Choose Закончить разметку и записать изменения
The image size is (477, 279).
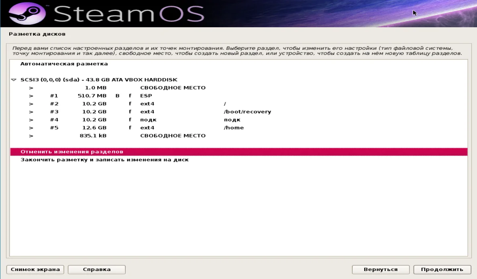pos(239,160)
